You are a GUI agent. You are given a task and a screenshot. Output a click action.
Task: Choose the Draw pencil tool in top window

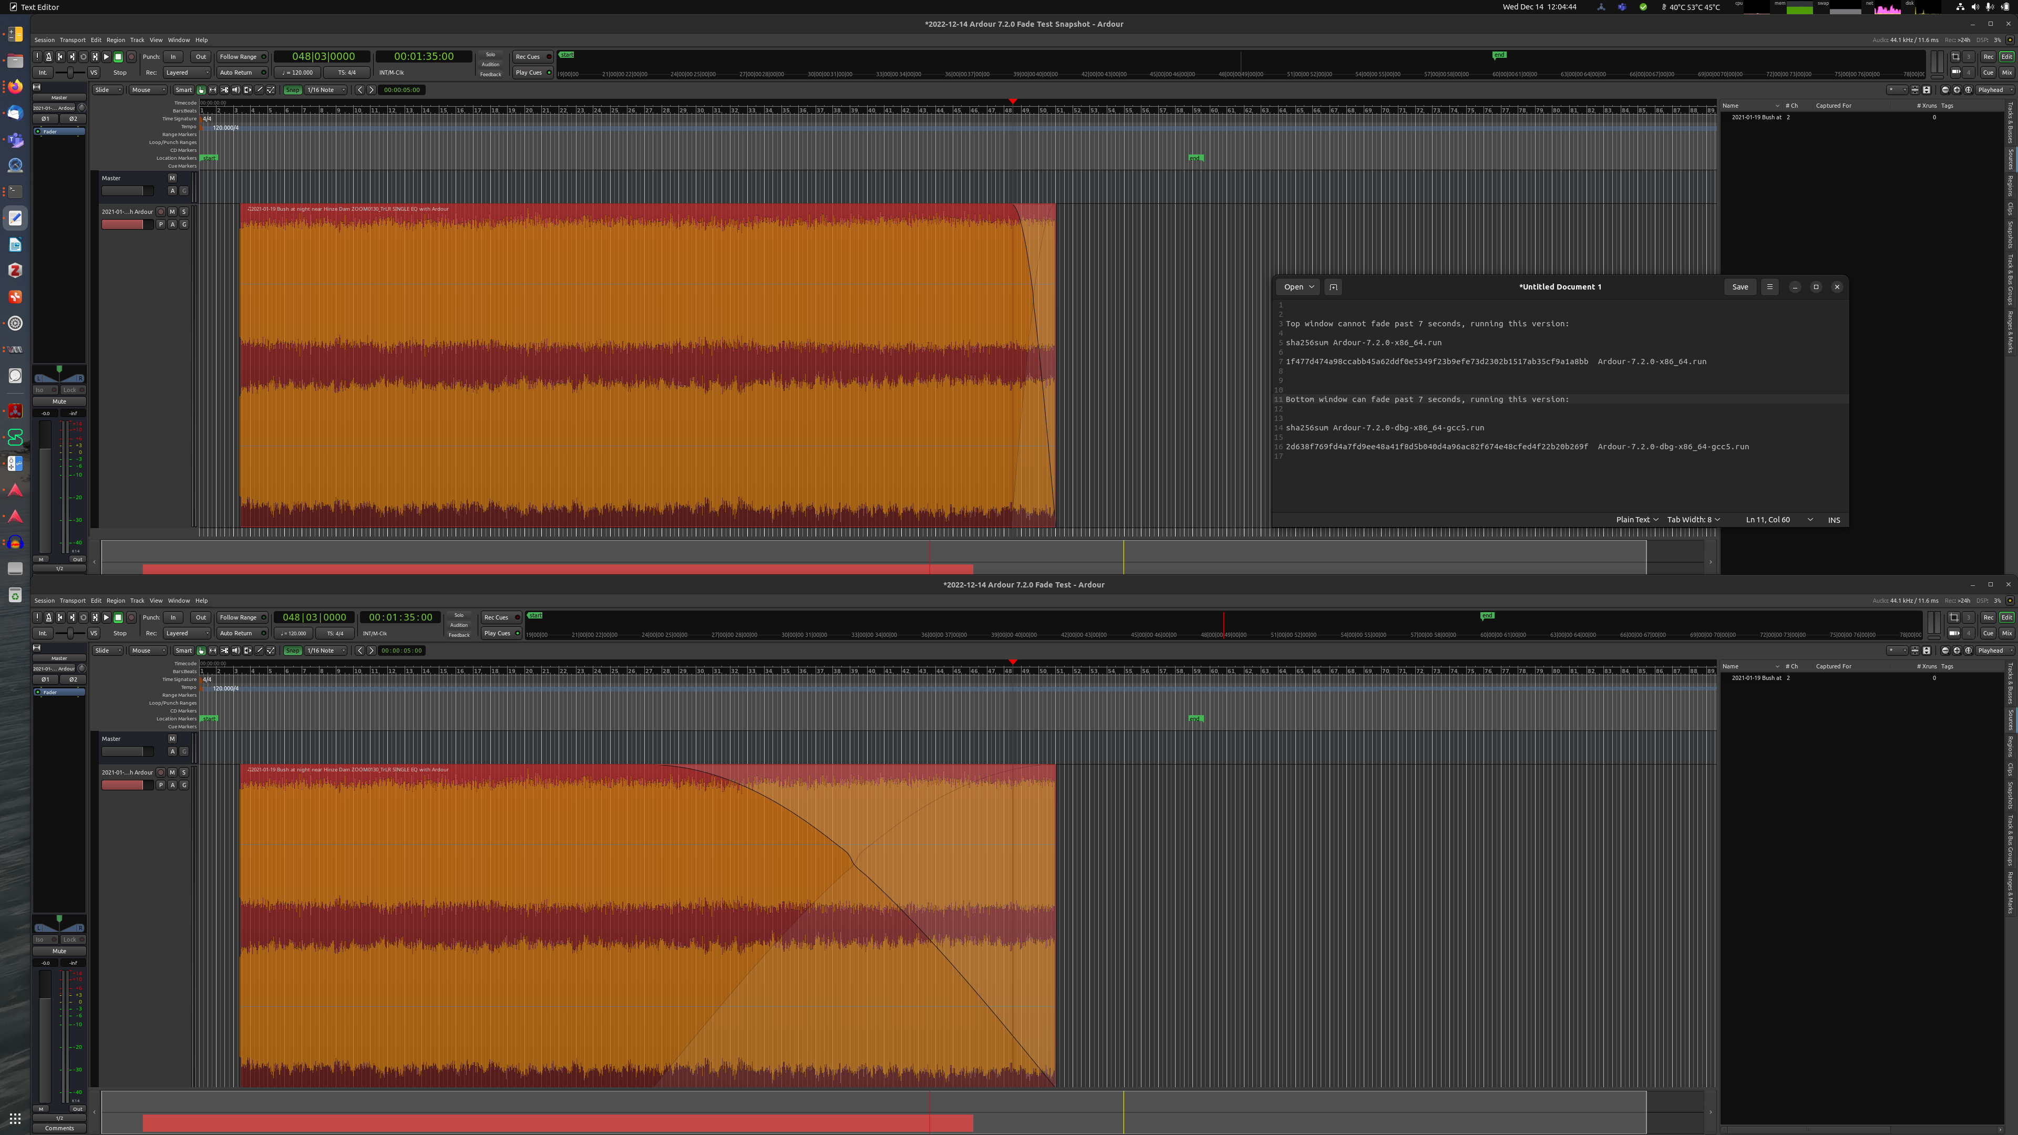tap(259, 90)
